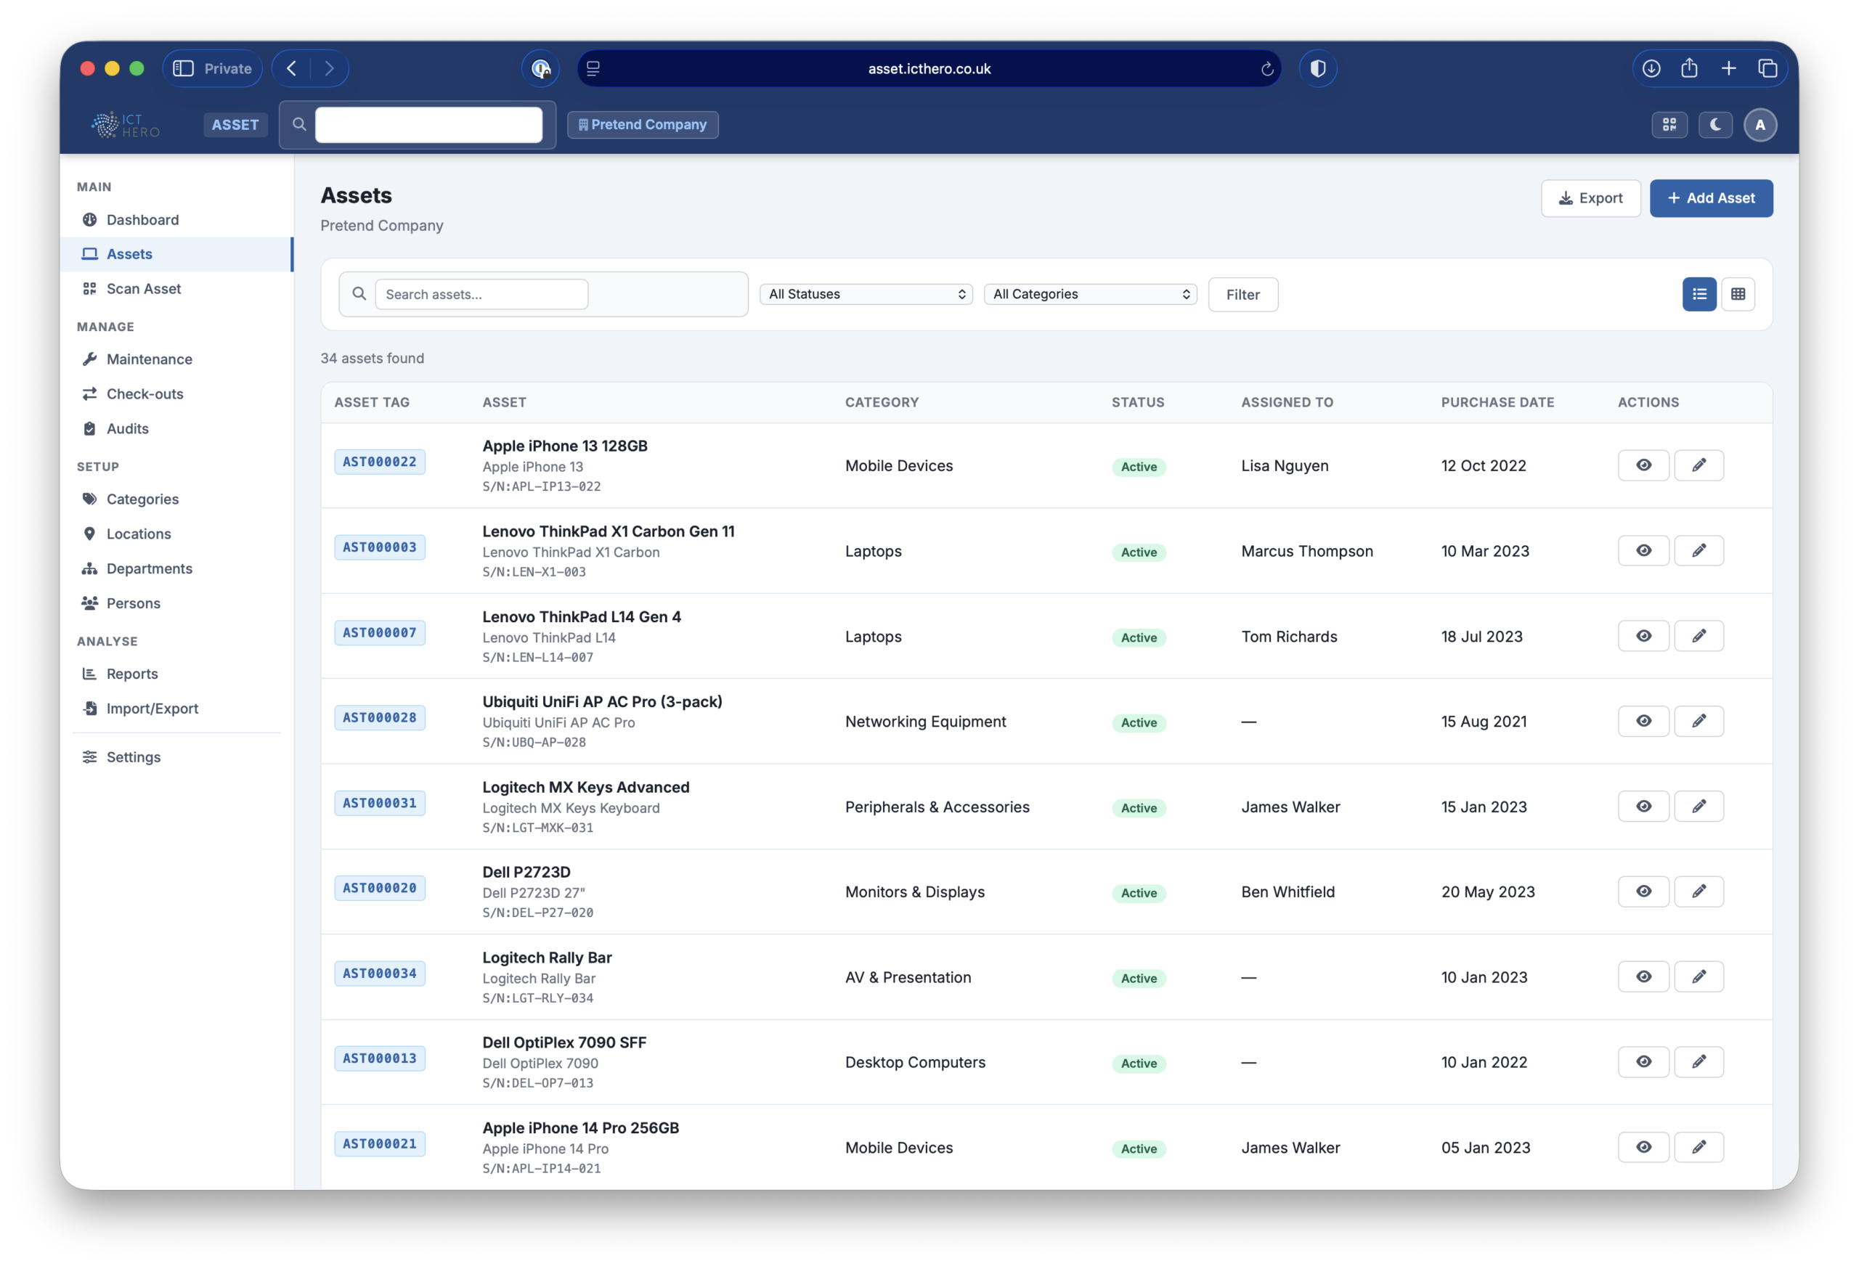Edit Lenovo ThinkPad L14 Gen 4
The image size is (1859, 1269).
pyautogui.click(x=1699, y=637)
